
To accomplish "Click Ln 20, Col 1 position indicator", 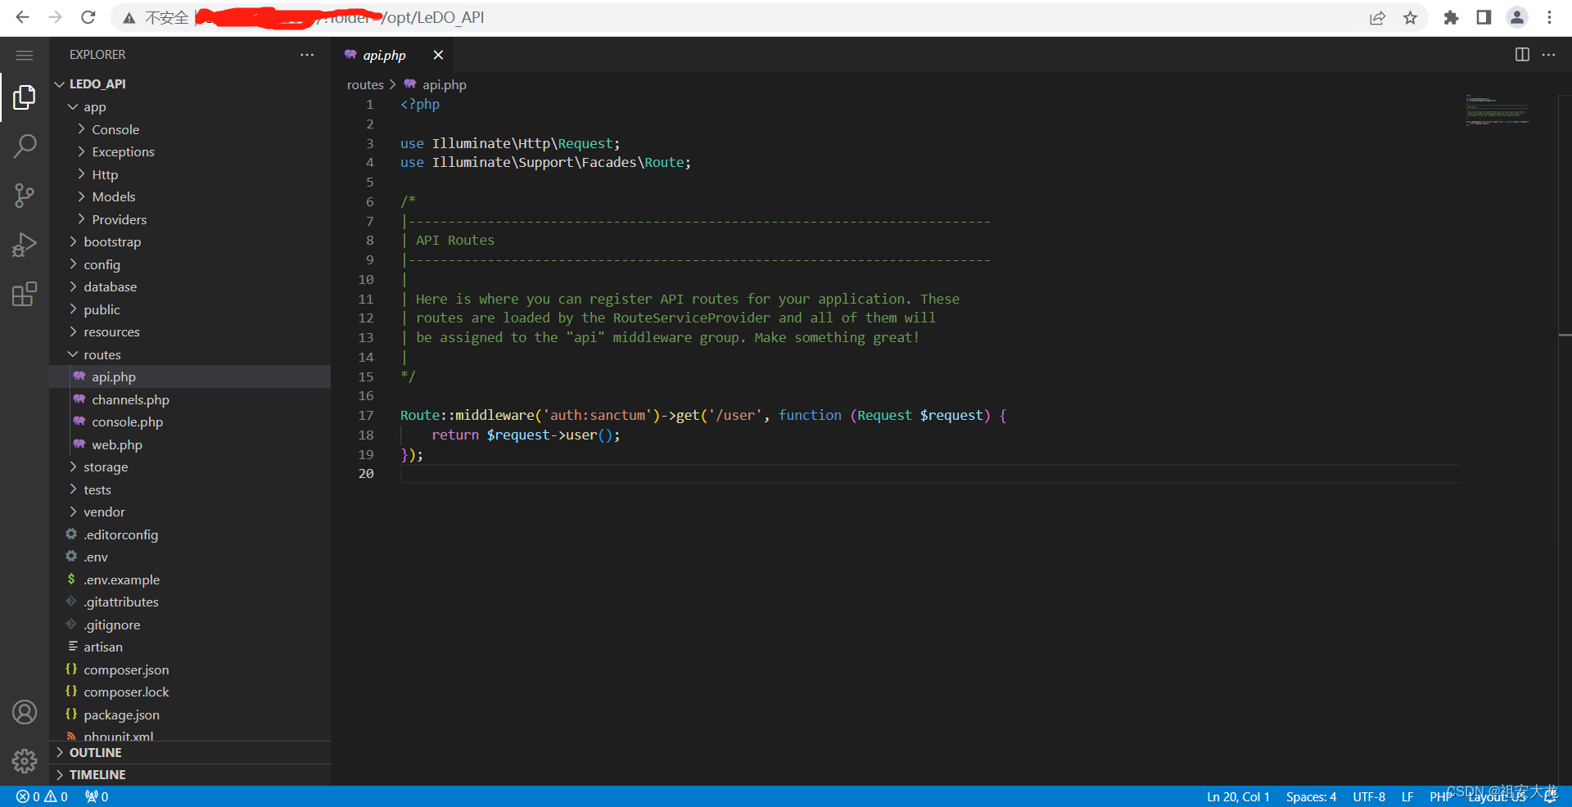I will pyautogui.click(x=1238, y=796).
